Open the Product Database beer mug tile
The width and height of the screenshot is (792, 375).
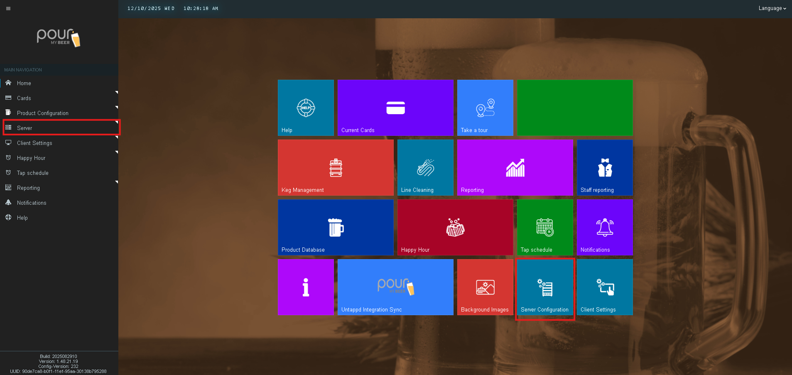click(x=335, y=228)
